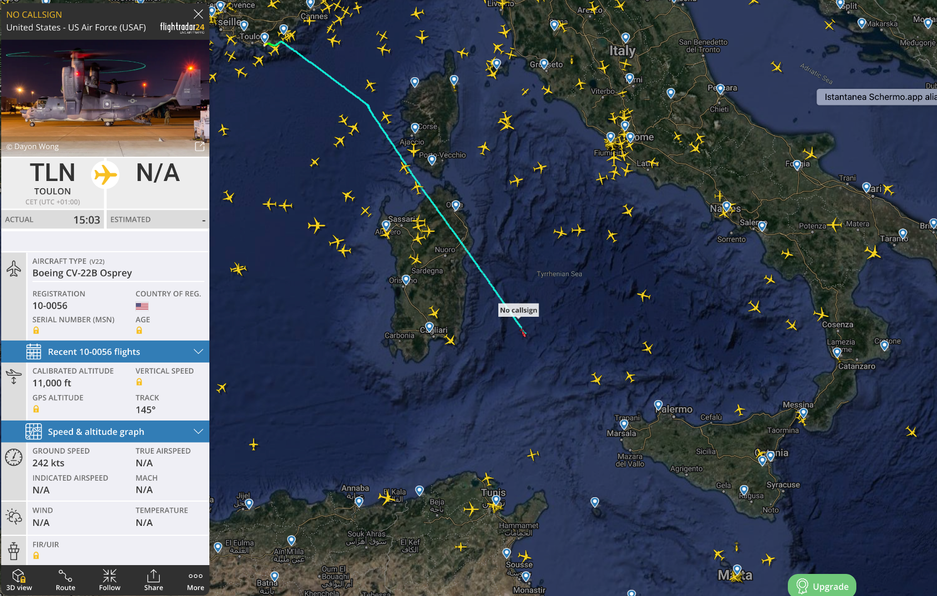The width and height of the screenshot is (937, 596).
Task: Follow this aircraft on map
Action: pyautogui.click(x=109, y=580)
